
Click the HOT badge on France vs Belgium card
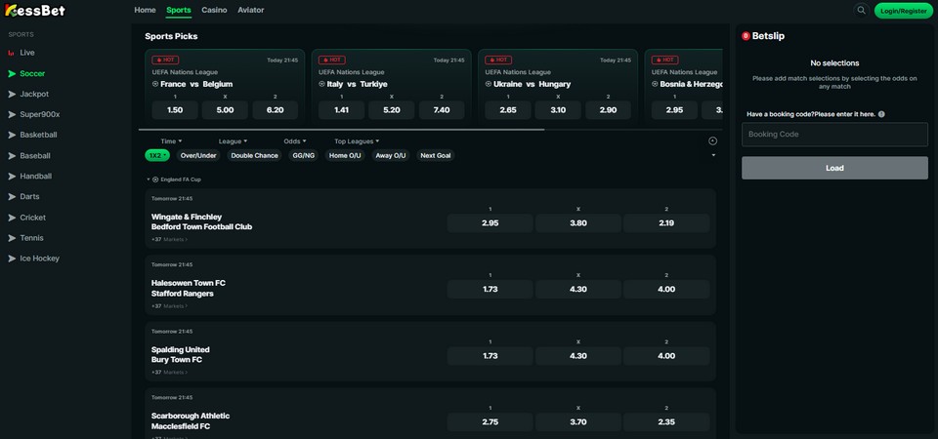click(165, 60)
